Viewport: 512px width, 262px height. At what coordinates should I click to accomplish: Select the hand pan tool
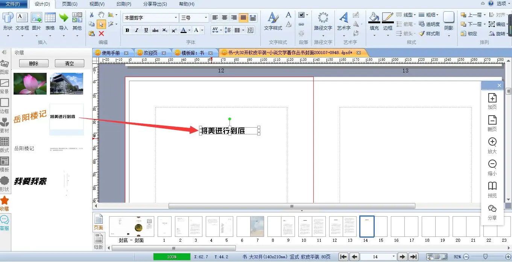[x=101, y=15]
